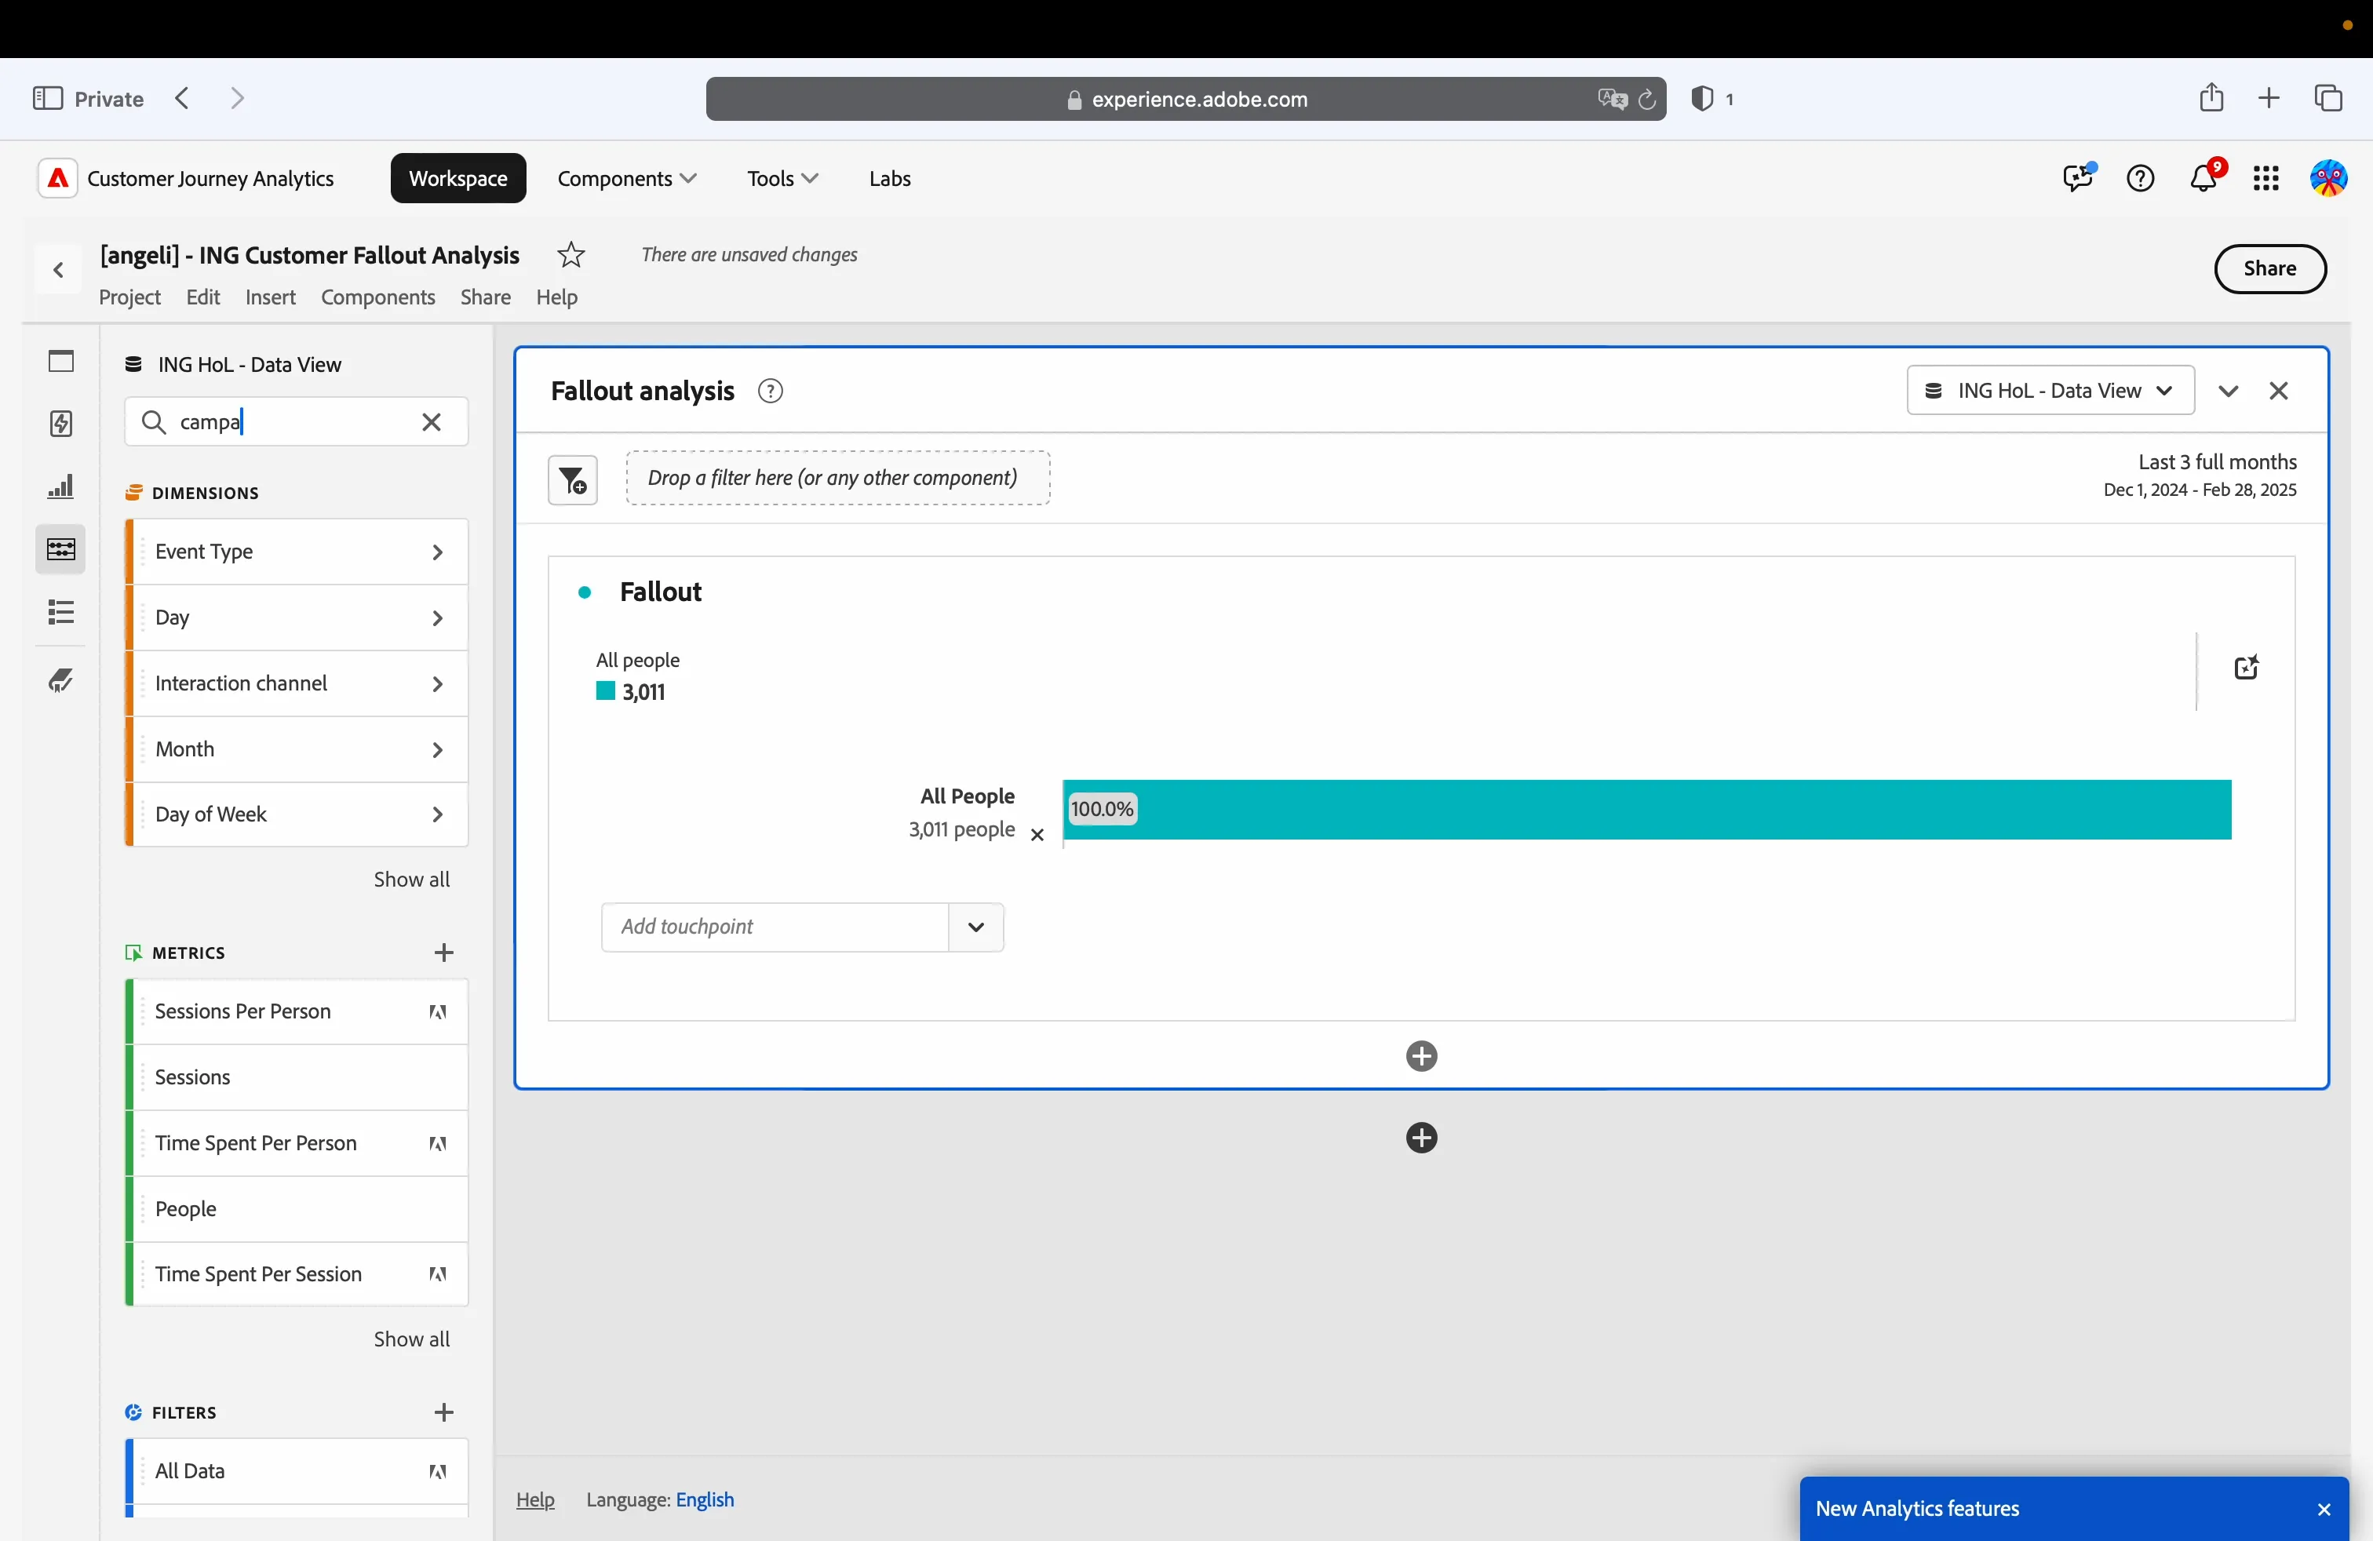Open the notifications bell
The image size is (2373, 1541).
2203,178
